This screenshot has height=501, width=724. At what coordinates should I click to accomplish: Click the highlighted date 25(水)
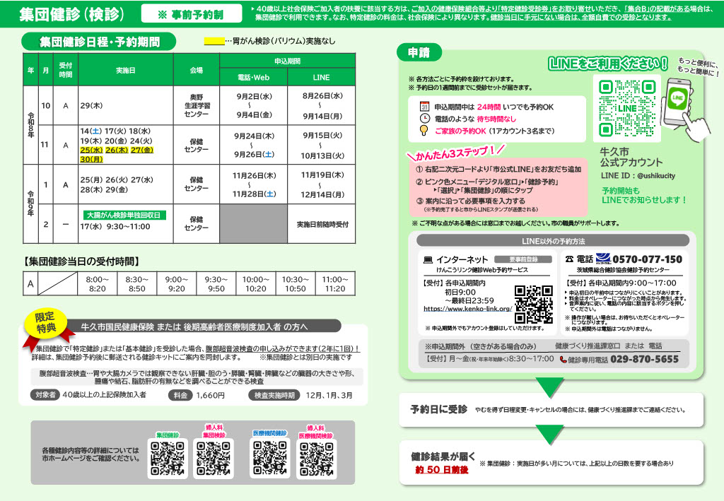pos(91,150)
